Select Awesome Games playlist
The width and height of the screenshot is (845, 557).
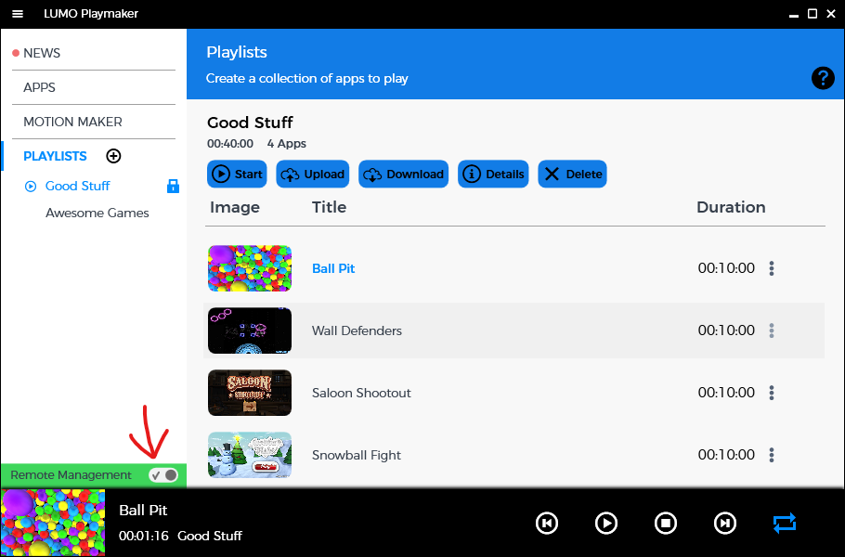click(x=97, y=214)
